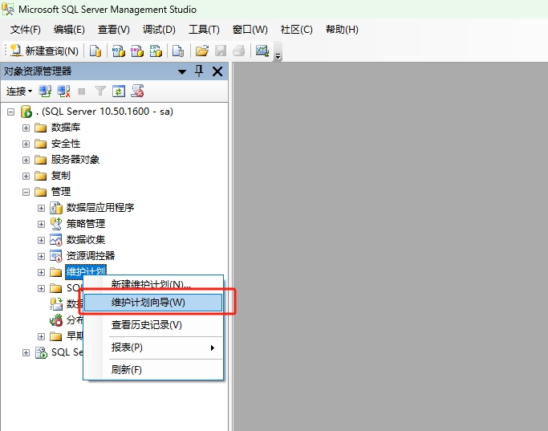Expand the 服务器对象 folder
Viewport: 548px width, 431px height.
(26, 160)
